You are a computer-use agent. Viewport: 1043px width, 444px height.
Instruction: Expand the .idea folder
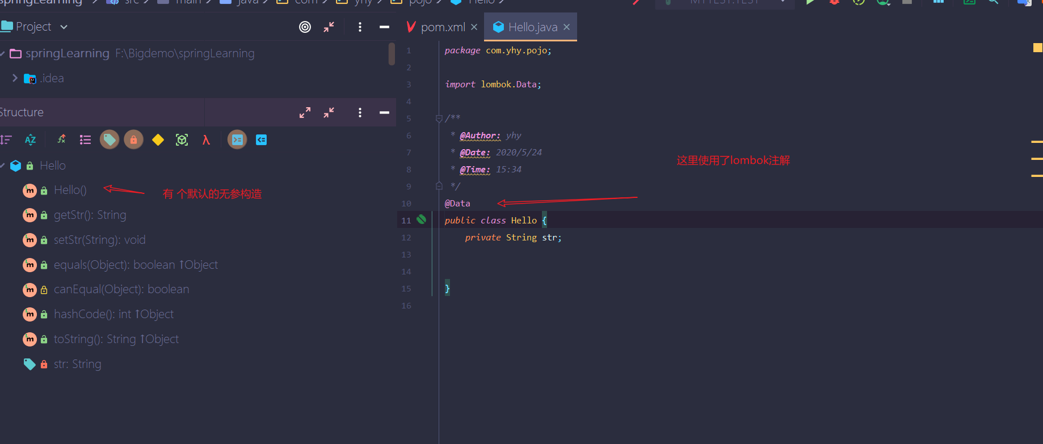15,78
